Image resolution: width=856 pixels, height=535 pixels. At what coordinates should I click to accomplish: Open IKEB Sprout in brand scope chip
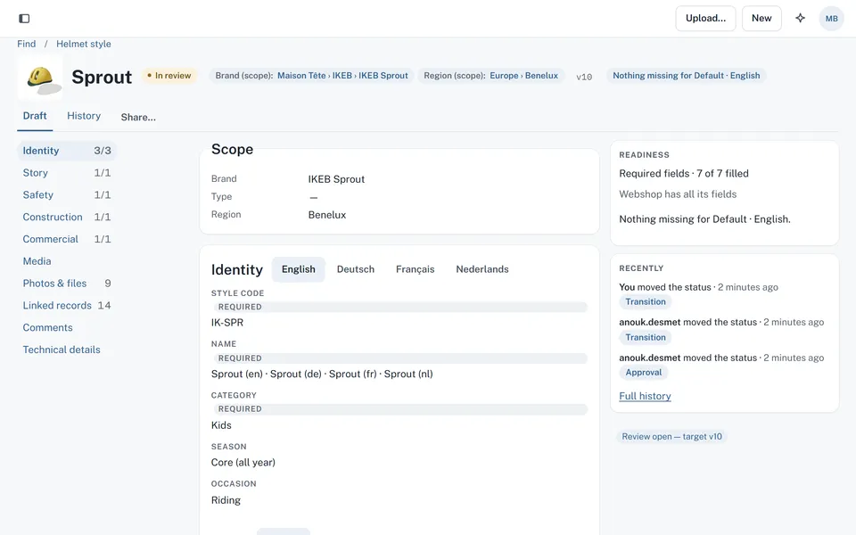[383, 75]
